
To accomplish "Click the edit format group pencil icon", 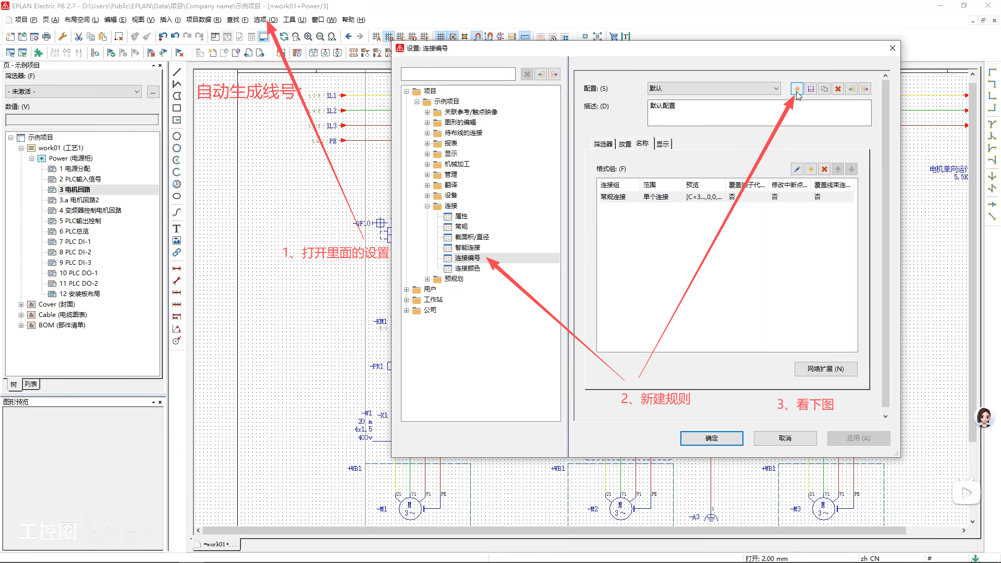I will 797,169.
